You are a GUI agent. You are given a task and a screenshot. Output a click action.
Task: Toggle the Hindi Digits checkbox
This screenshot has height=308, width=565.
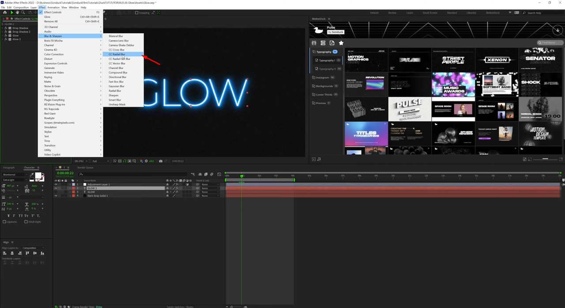(x=26, y=222)
